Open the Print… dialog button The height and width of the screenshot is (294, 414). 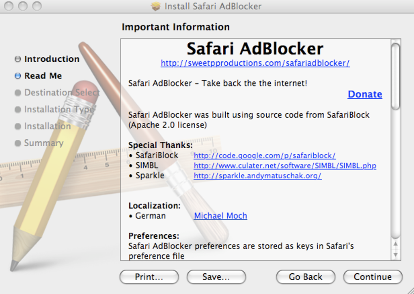click(149, 277)
